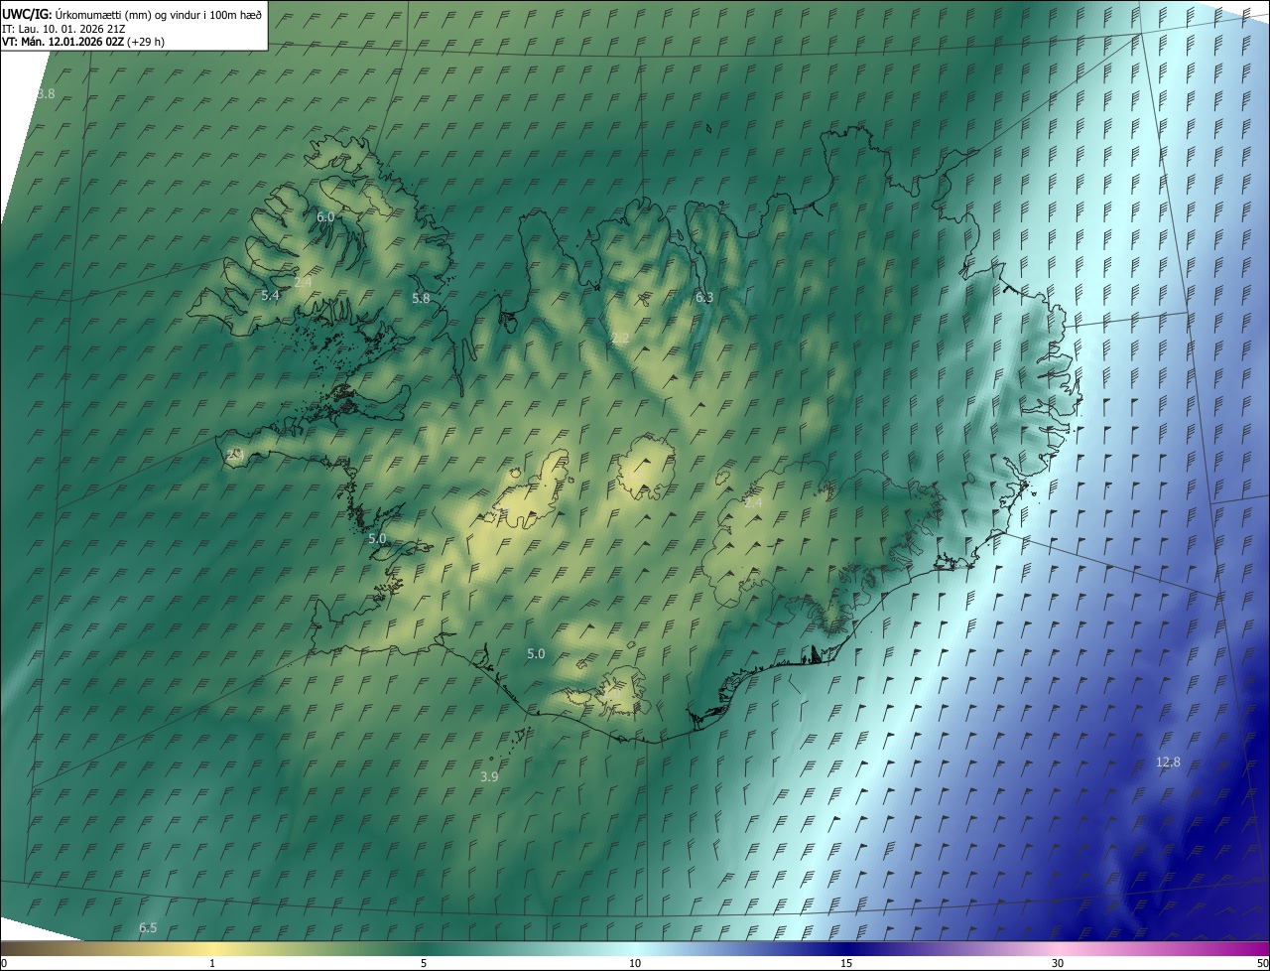Image resolution: width=1270 pixels, height=971 pixels.
Task: Pick the pale yellow segment of the colour bar
Action: coord(212,948)
